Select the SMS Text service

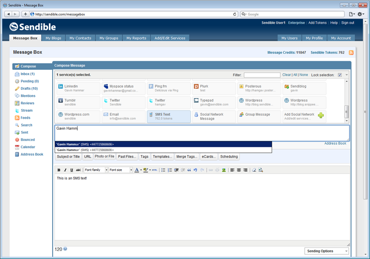tap(169, 116)
